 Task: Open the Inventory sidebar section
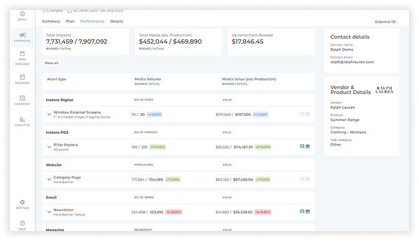pos(22,100)
